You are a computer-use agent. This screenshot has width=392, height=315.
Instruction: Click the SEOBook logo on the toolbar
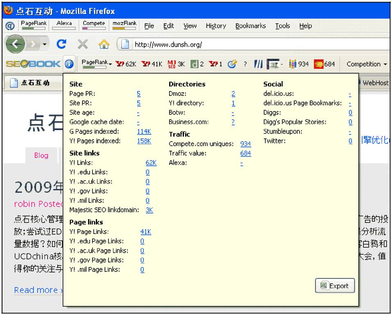[x=33, y=64]
